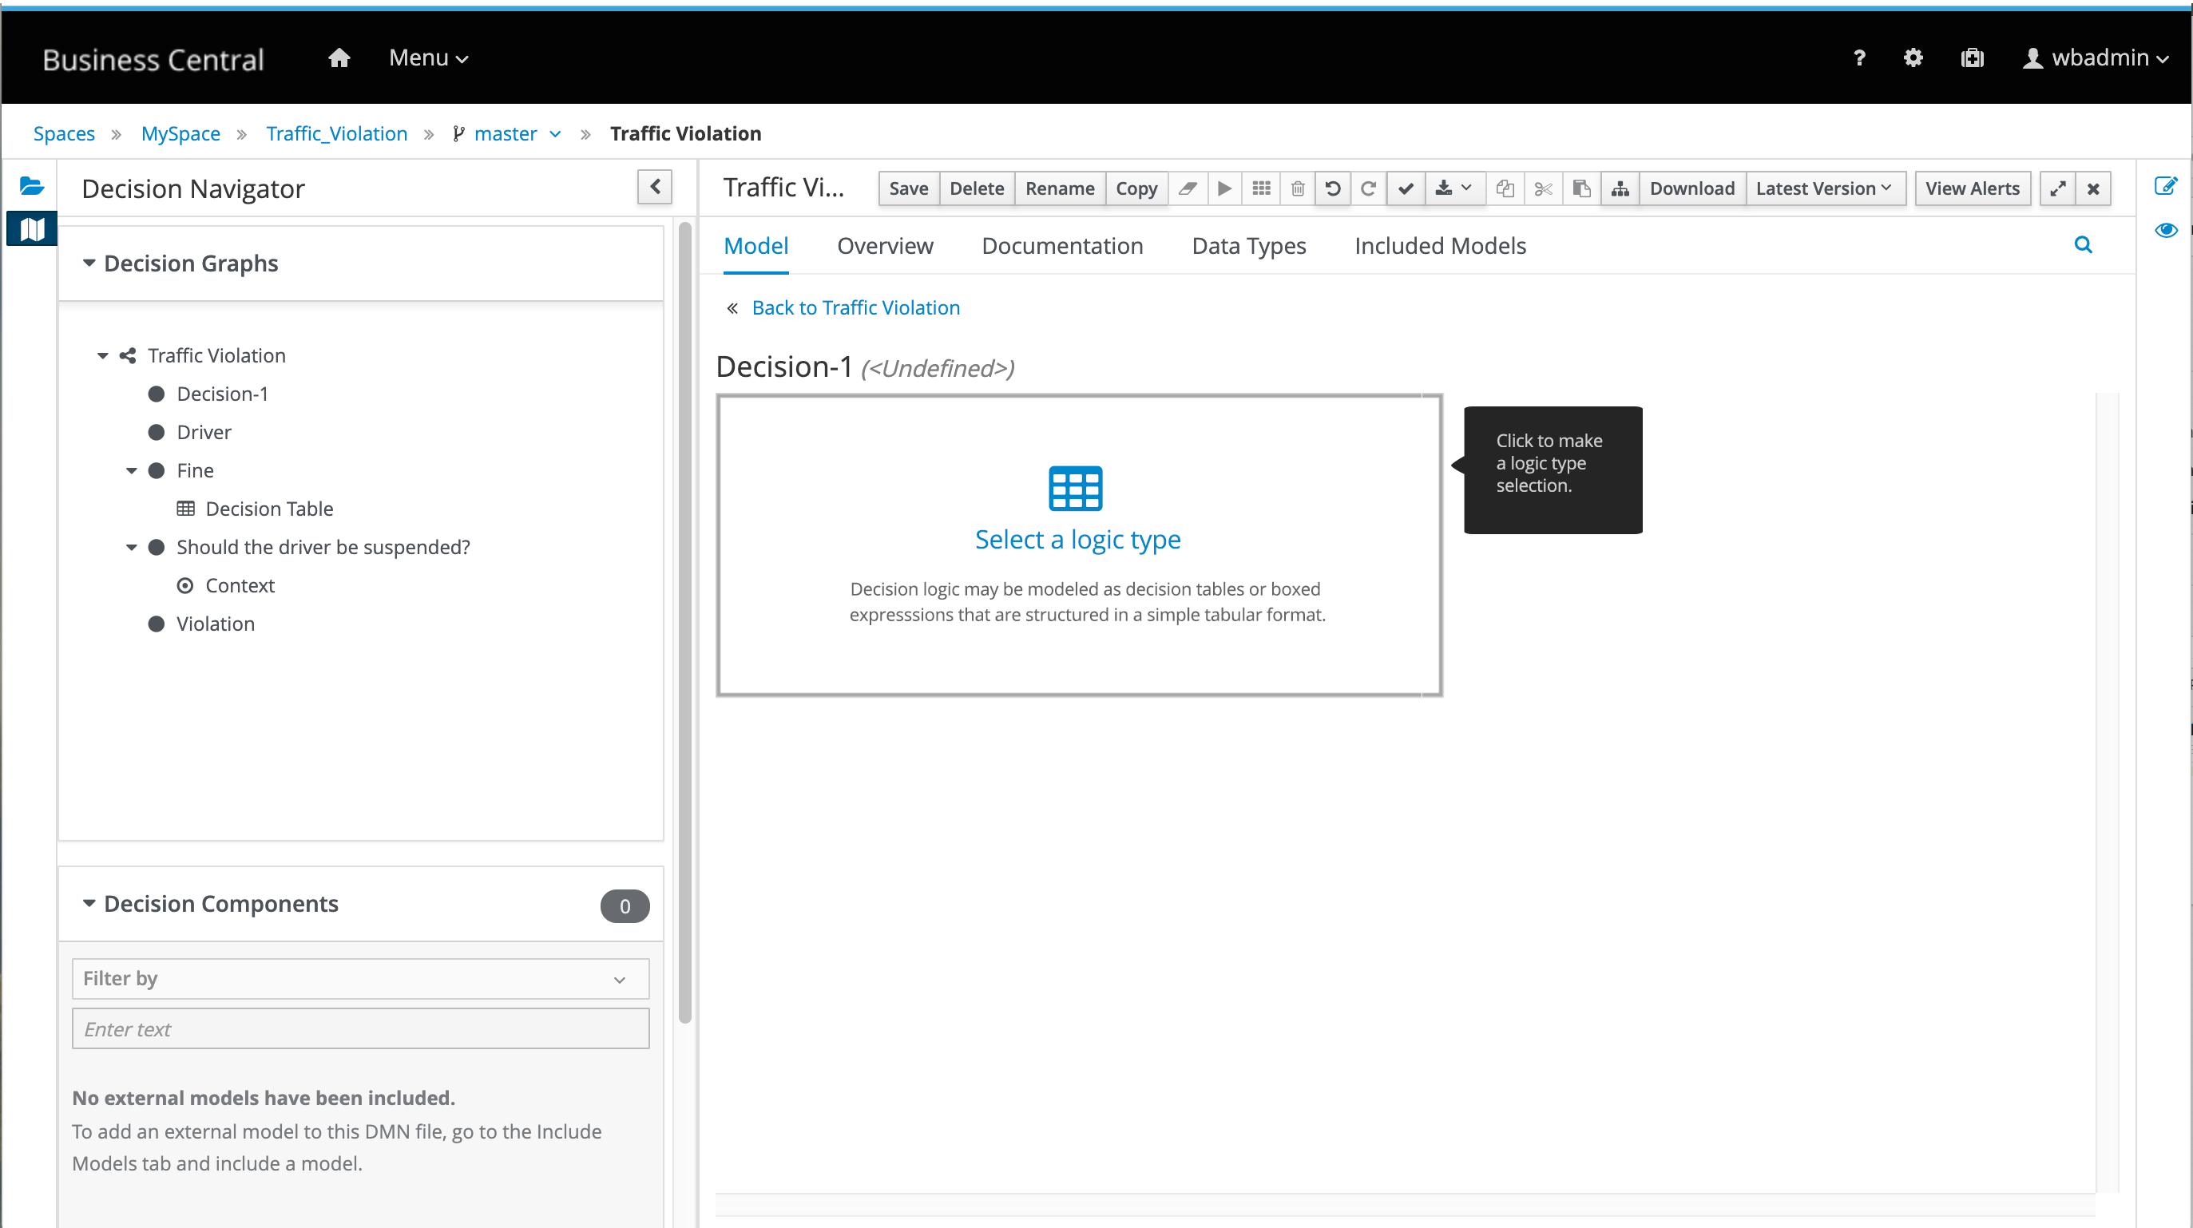Click the home icon in header
The height and width of the screenshot is (1228, 2193).
pos(339,57)
